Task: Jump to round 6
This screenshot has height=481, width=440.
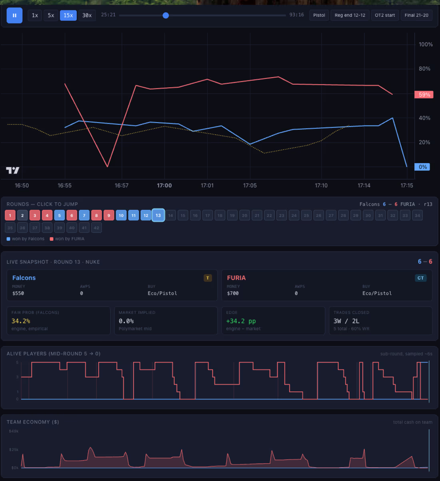Action: pyautogui.click(x=72, y=216)
